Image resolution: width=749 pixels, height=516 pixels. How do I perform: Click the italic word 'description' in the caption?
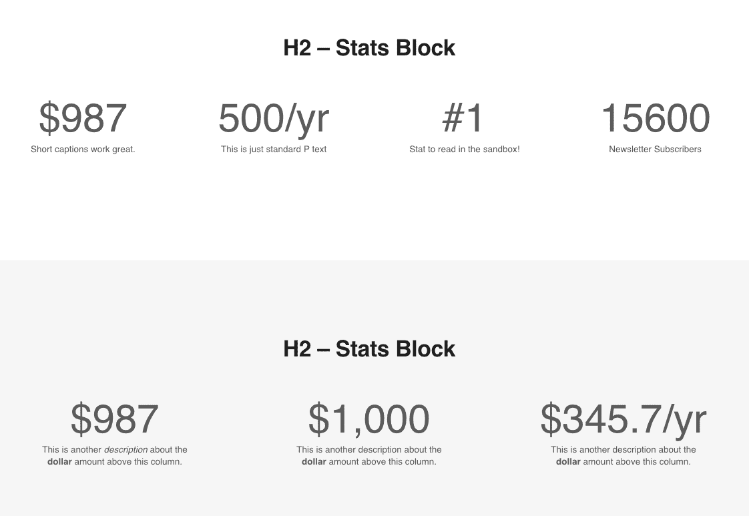tap(126, 450)
